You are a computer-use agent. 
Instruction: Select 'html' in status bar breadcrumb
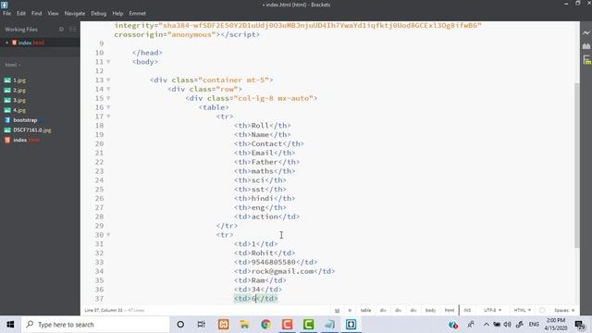tap(450, 310)
